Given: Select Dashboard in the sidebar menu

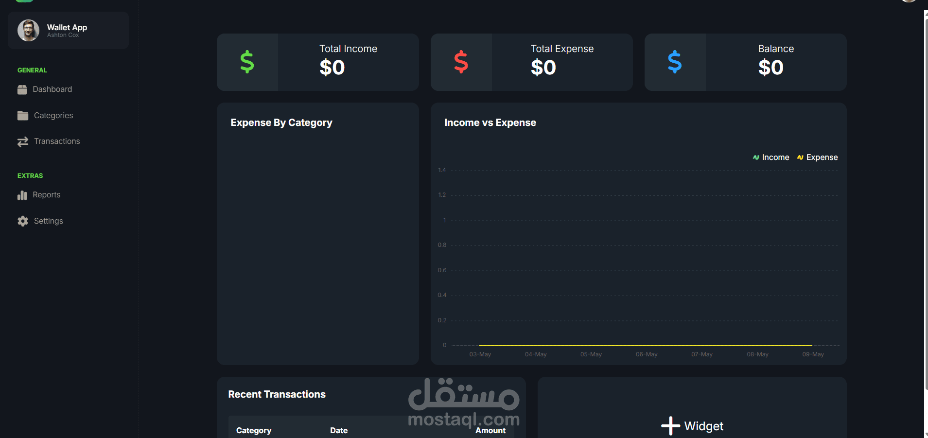Looking at the screenshot, I should (x=52, y=89).
